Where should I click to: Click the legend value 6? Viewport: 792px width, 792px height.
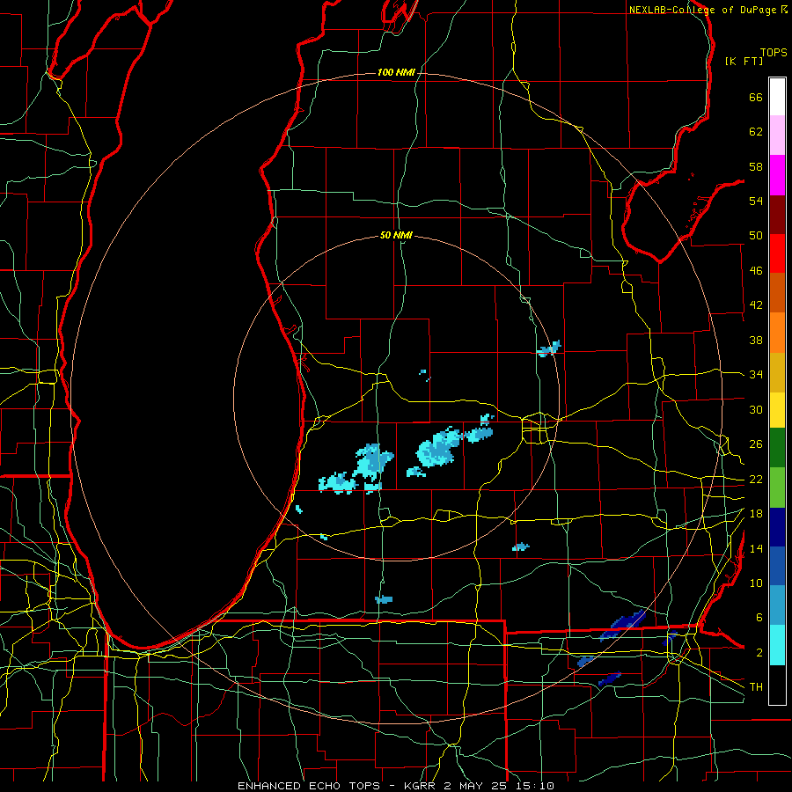(x=759, y=618)
